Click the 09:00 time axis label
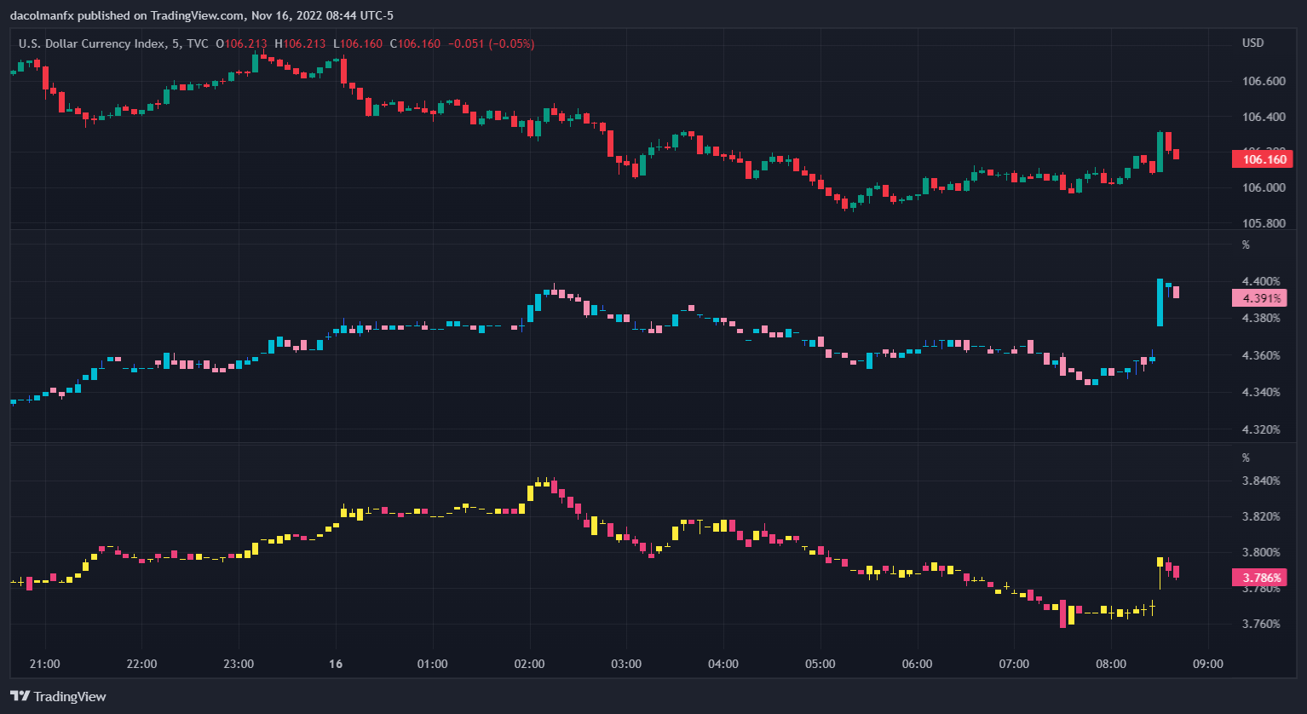Image resolution: width=1307 pixels, height=714 pixels. (x=1208, y=664)
